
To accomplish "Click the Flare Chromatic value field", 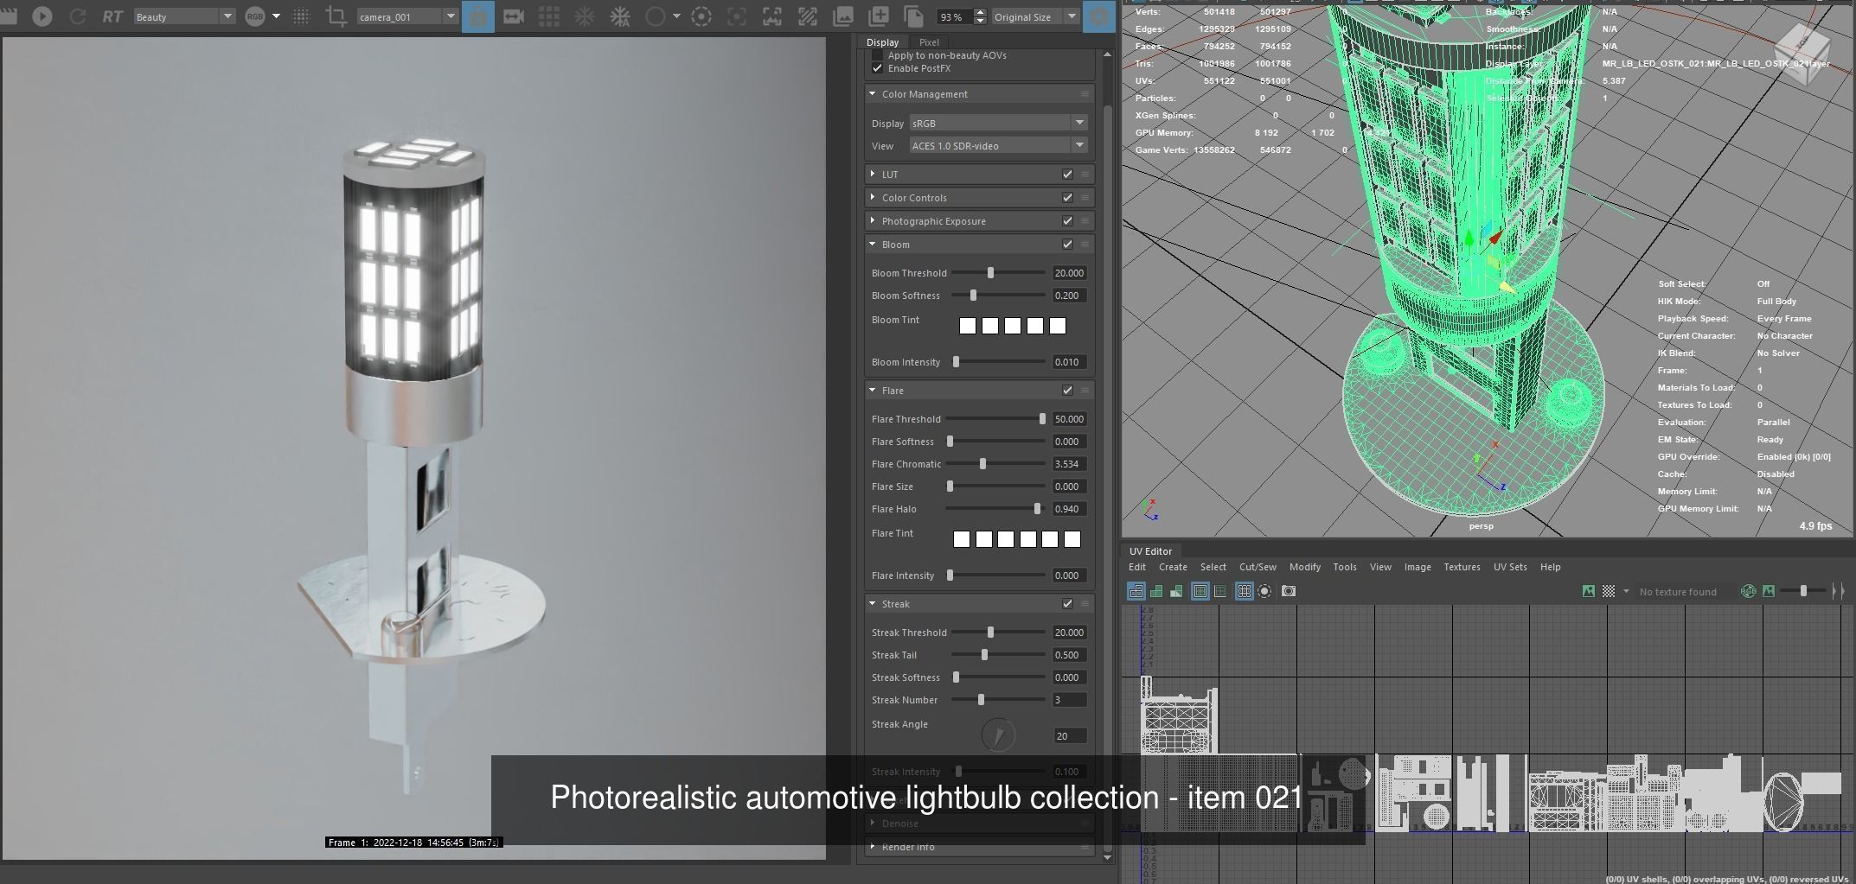I will [x=1069, y=464].
